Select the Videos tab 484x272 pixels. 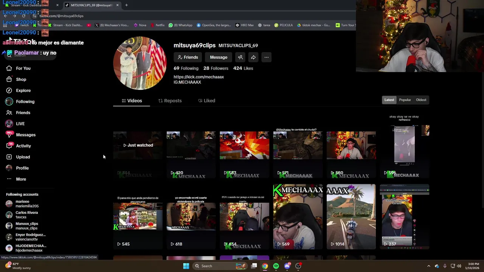tap(132, 101)
